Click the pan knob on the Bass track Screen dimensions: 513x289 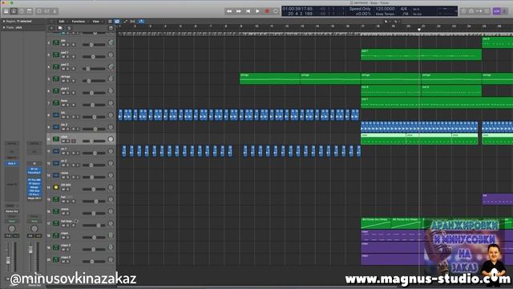pos(111,103)
